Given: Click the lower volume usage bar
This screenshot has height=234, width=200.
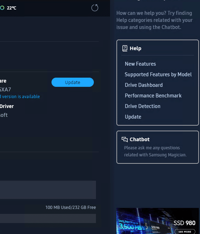Looking at the screenshot, I should (x=48, y=218).
